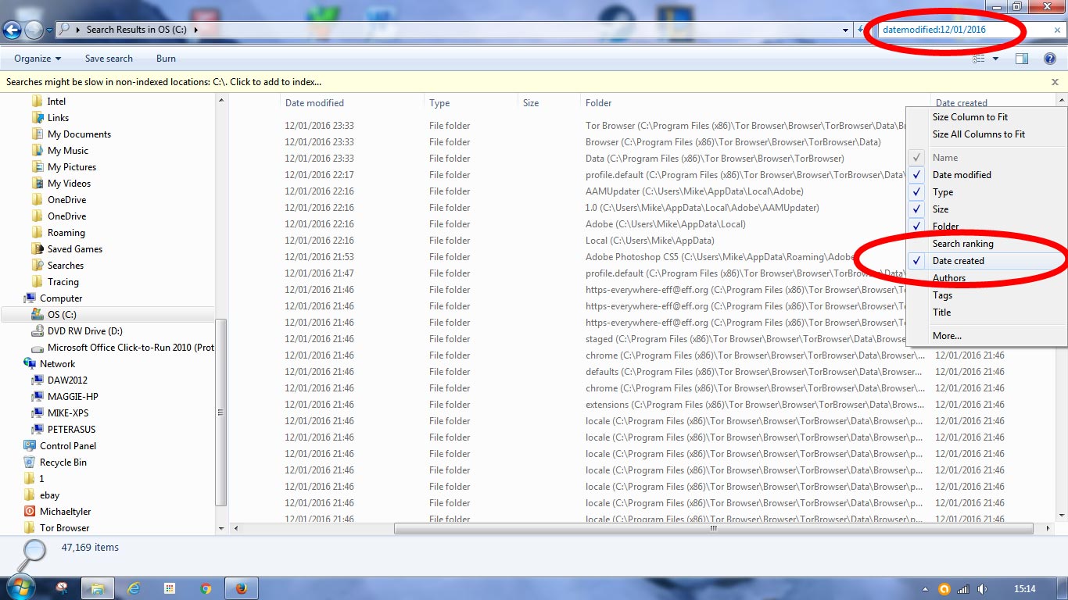Image resolution: width=1068 pixels, height=600 pixels.
Task: Click the network signal tray icon
Action: (x=963, y=589)
